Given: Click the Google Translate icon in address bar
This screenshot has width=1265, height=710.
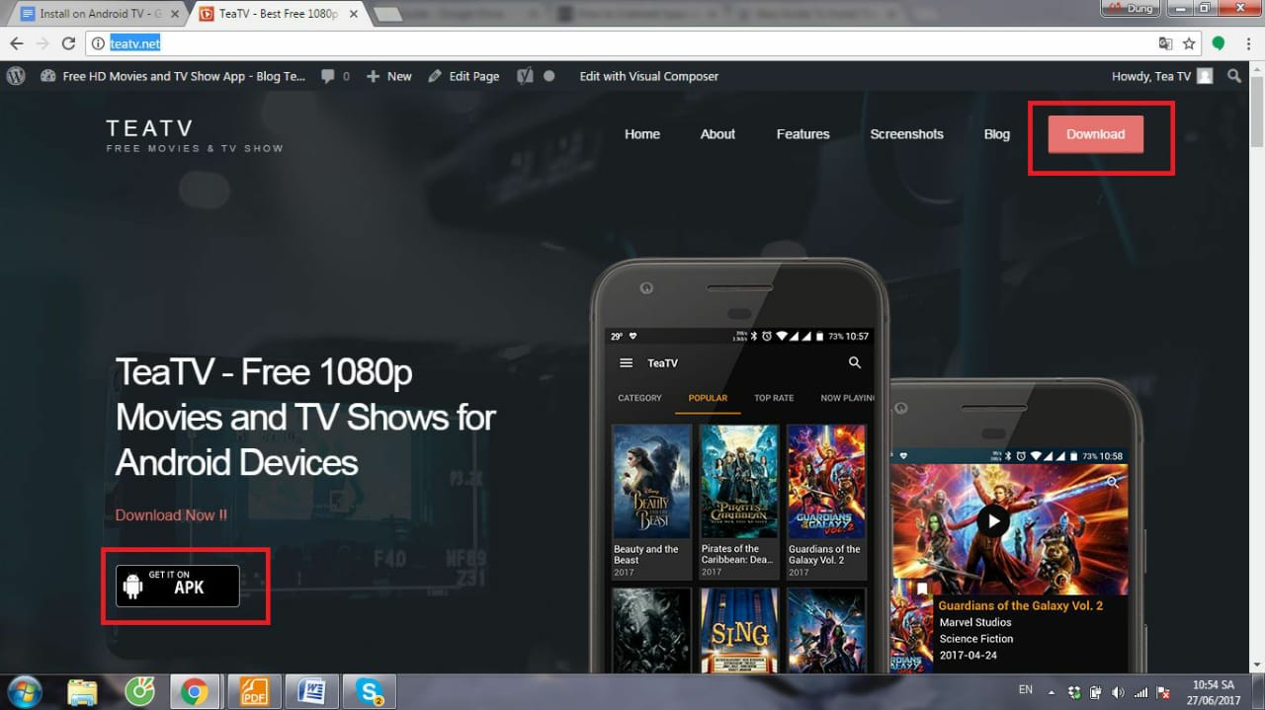Looking at the screenshot, I should coord(1165,43).
